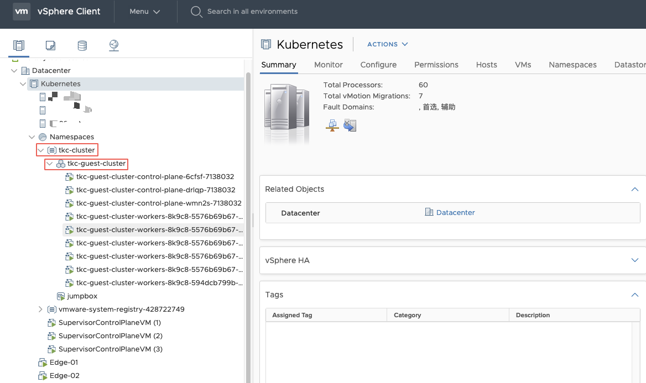Viewport: 646px width, 383px height.
Task: Select tkc-guest-cluster-control-plane-drlqp-7138032 row
Action: click(156, 190)
